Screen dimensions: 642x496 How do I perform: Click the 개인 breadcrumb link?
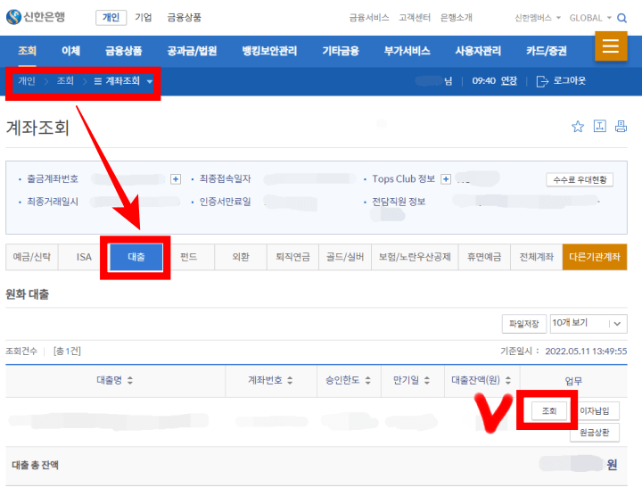(x=27, y=80)
